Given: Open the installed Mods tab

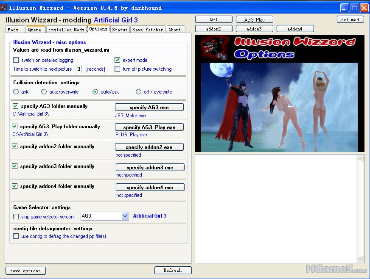Looking at the screenshot, I should coord(66,30).
